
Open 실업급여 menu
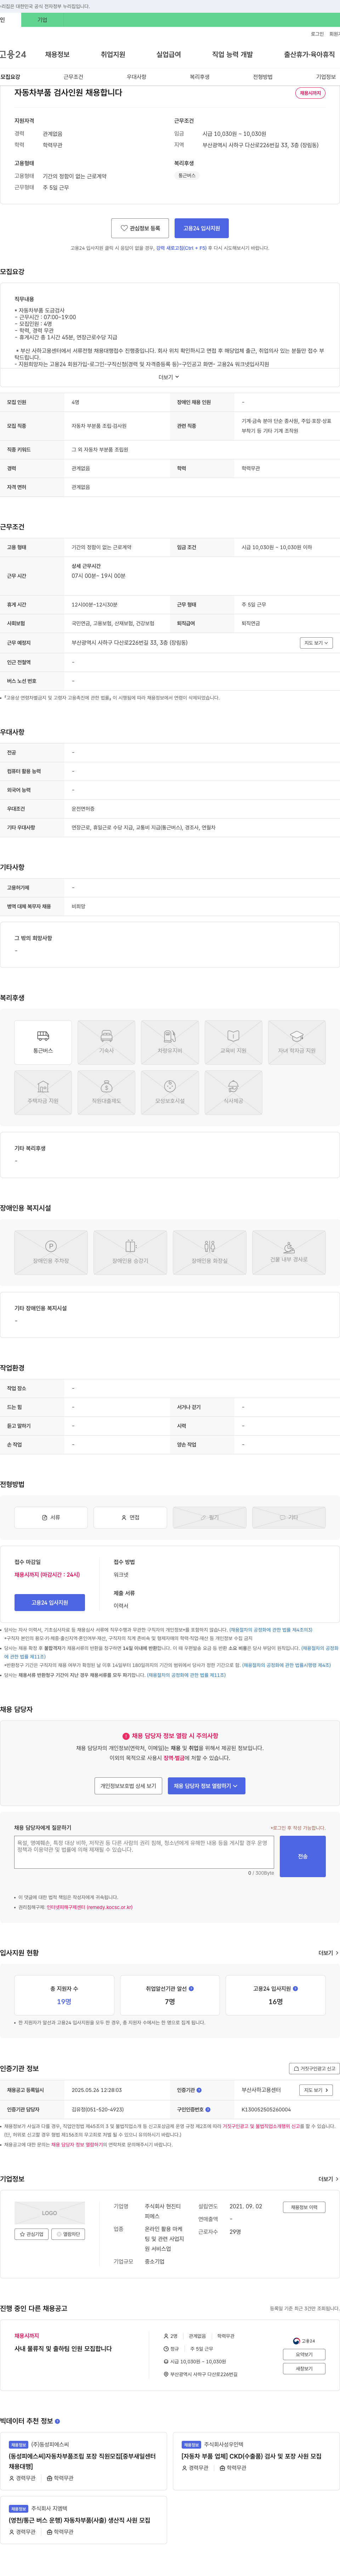pyautogui.click(x=169, y=54)
